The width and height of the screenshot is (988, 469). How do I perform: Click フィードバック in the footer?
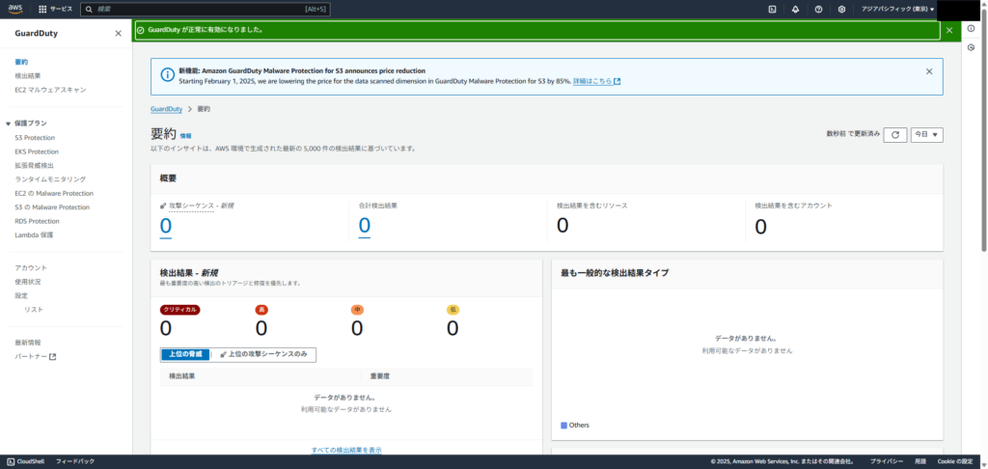(75, 461)
